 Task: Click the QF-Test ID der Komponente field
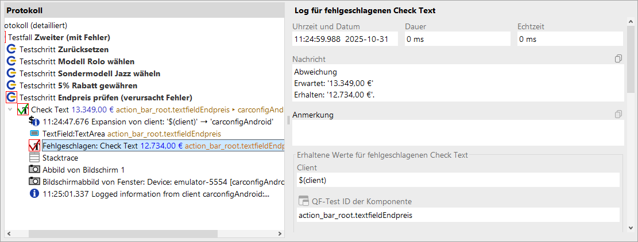tap(457, 215)
